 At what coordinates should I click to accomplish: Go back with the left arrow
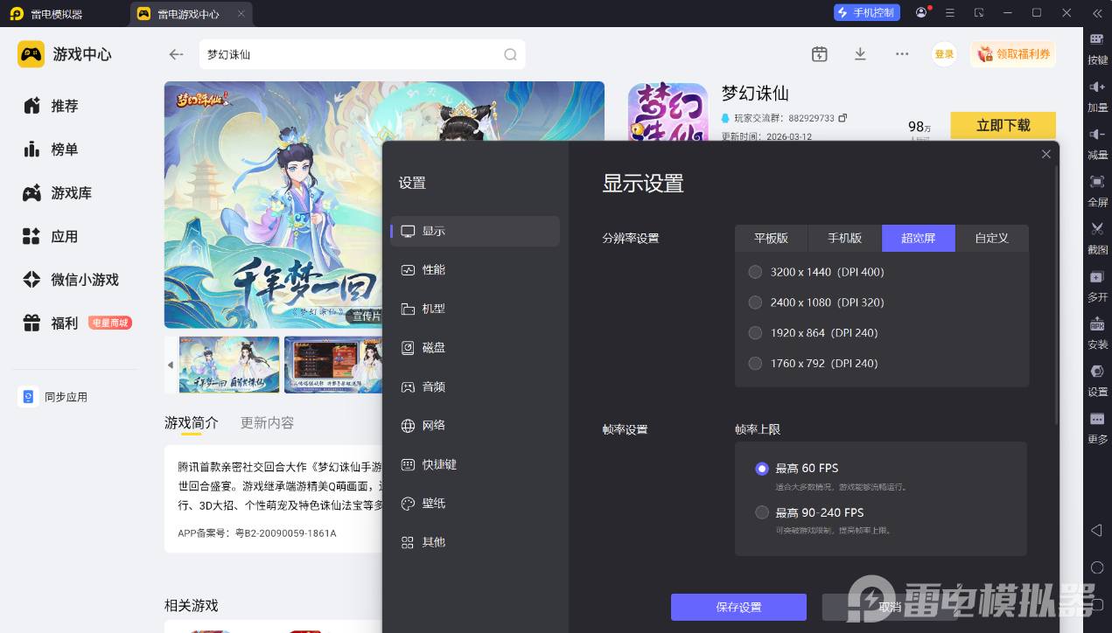[176, 54]
